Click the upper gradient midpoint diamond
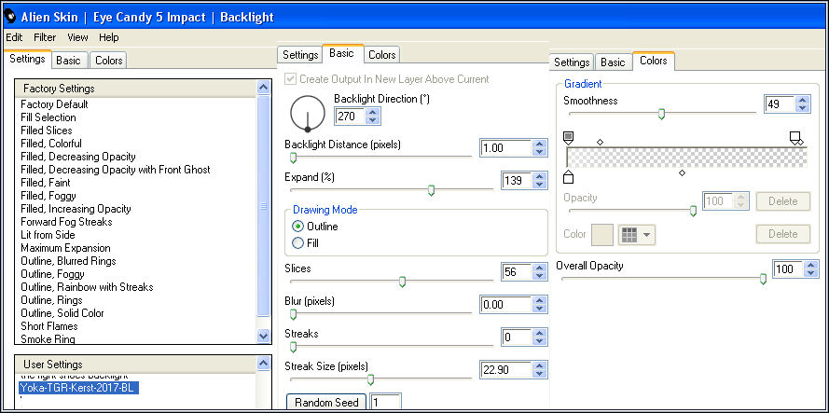This screenshot has height=413, width=829. (600, 142)
